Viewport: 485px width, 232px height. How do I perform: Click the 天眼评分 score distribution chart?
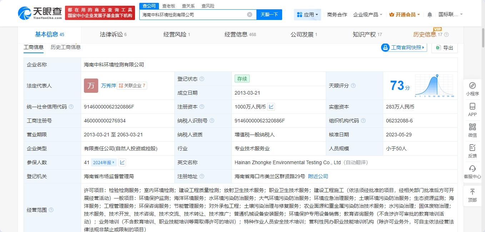[434, 86]
